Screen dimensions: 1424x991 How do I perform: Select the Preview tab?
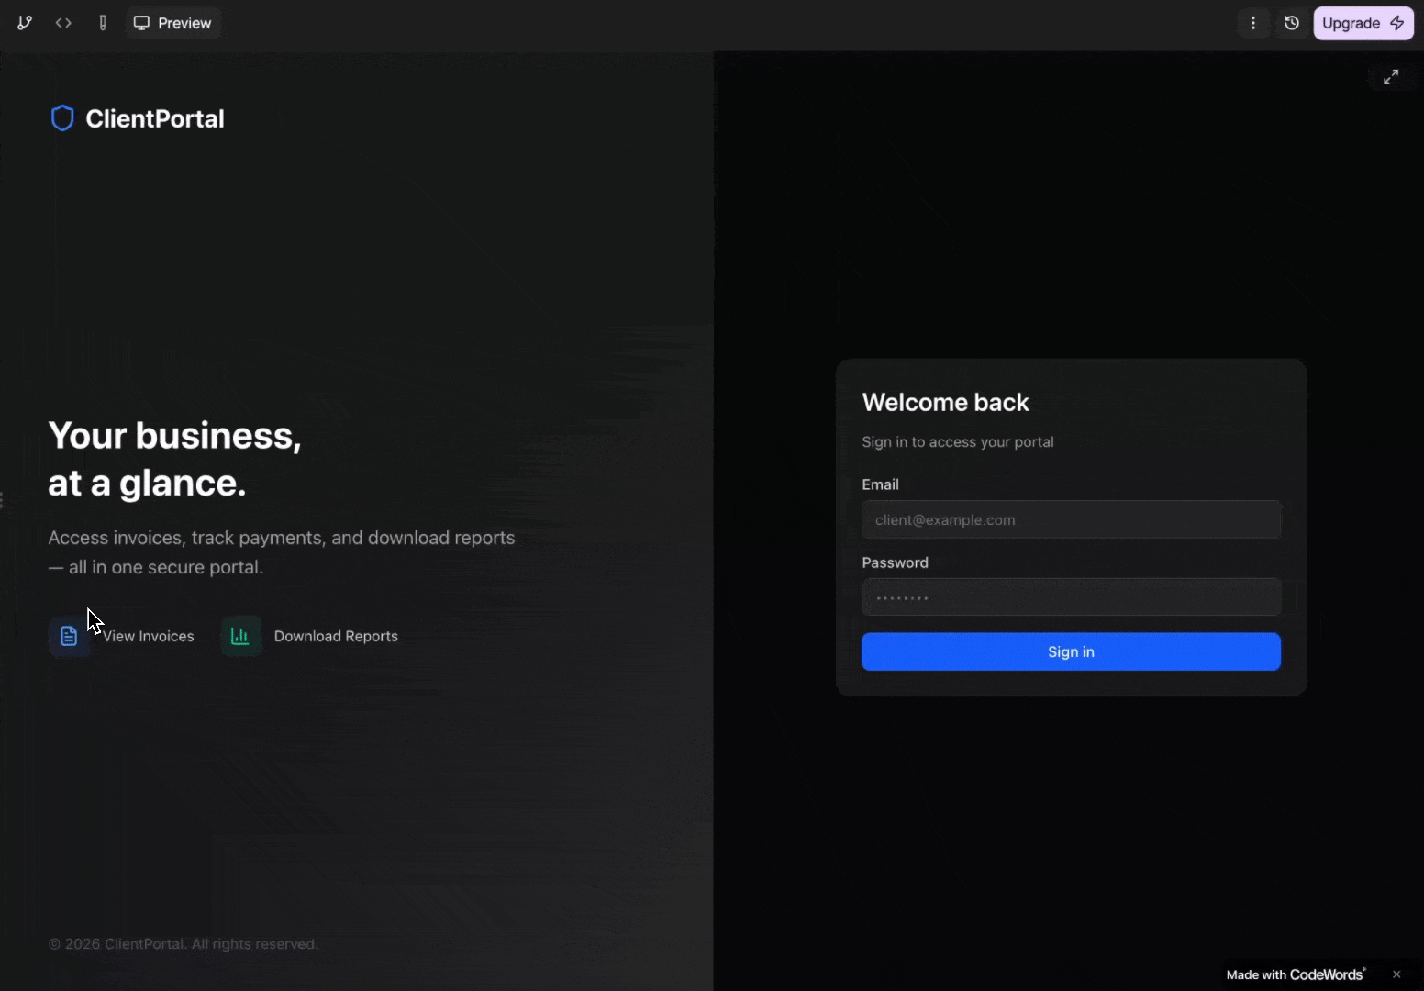tap(172, 23)
